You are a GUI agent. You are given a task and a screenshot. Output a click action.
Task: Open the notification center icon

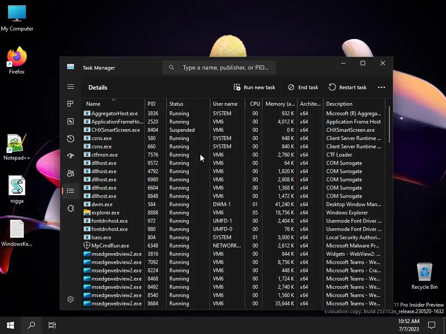(432, 325)
